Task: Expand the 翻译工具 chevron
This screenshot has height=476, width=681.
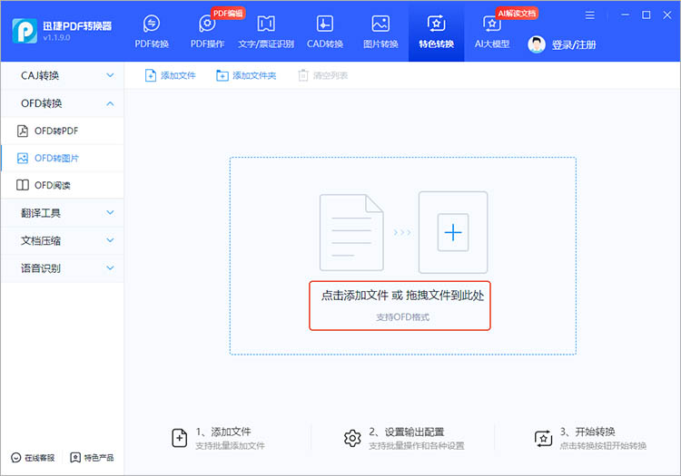Action: point(110,213)
